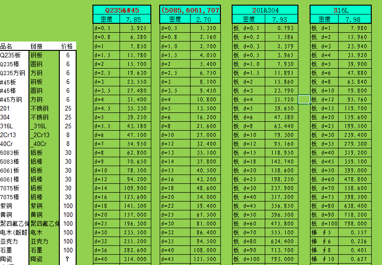Open the 方钢 link in the Q235方钢 row
The image size is (382, 265).
[36, 73]
